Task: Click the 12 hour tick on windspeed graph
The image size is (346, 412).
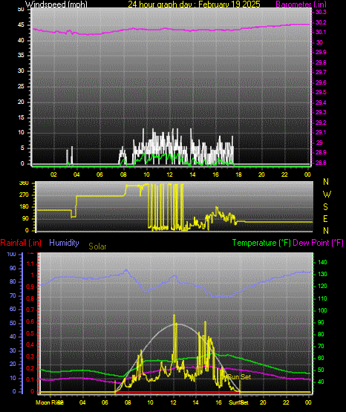Action: tap(169, 174)
